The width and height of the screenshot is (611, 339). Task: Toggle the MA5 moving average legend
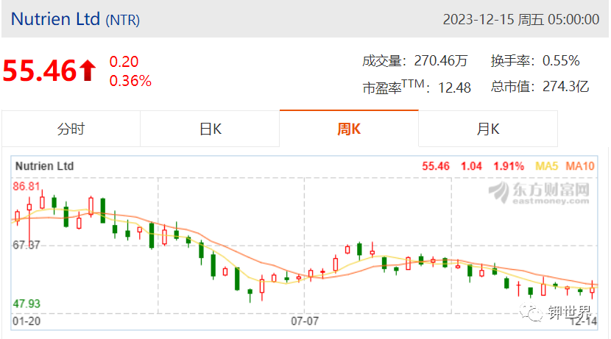[x=546, y=166]
